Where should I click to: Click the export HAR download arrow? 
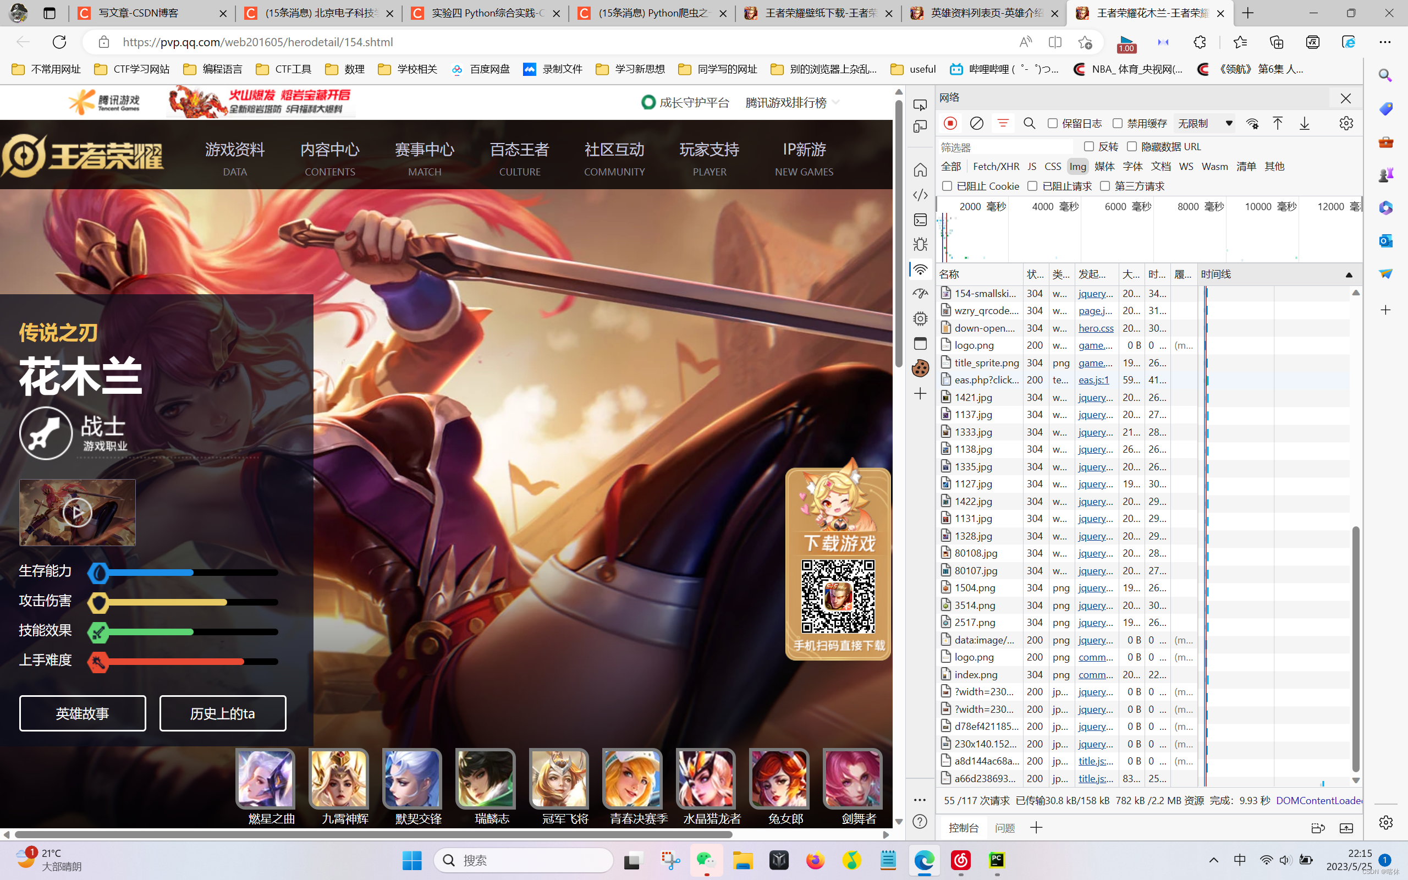(x=1305, y=123)
